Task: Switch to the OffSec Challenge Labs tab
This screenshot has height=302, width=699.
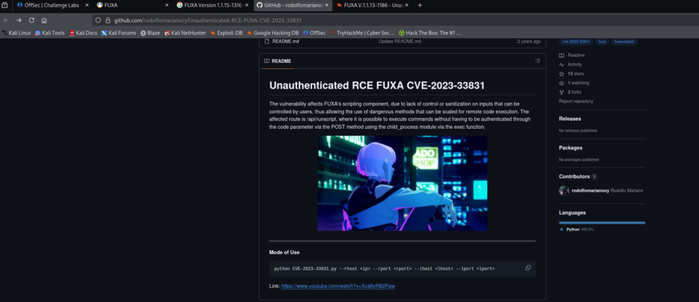Action: point(46,5)
